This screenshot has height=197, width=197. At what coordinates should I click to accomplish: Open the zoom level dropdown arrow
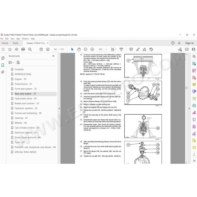point(106,49)
